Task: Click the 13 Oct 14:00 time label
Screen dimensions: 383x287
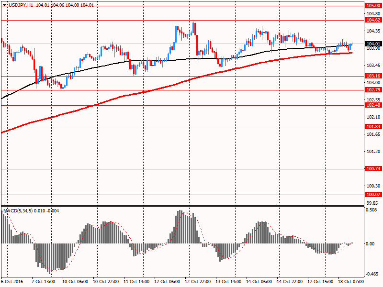Action: (229, 281)
